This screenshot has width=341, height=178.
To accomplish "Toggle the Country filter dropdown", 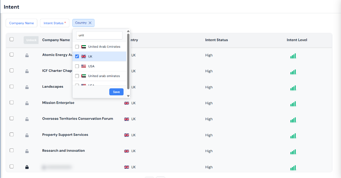I will (x=83, y=23).
